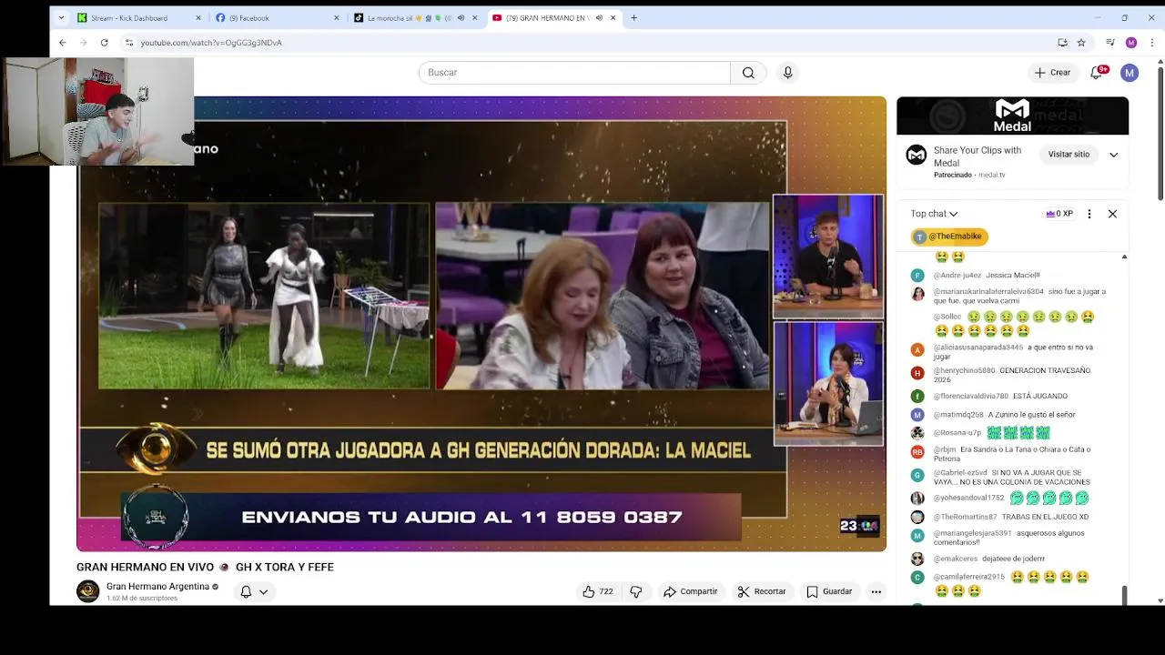
Task: Mute the Gran Hermano tab via its speaker icon
Action: click(x=599, y=18)
